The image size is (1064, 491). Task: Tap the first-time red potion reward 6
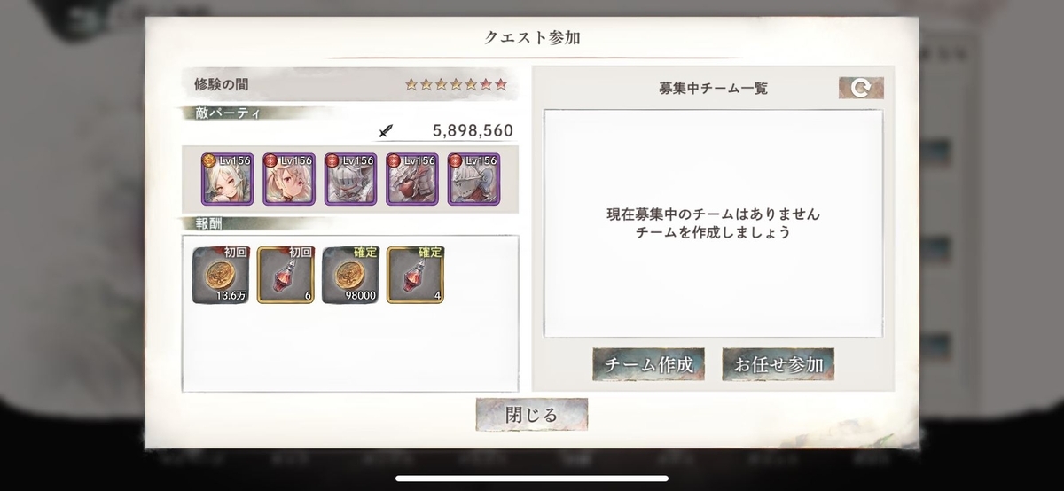[x=286, y=275]
